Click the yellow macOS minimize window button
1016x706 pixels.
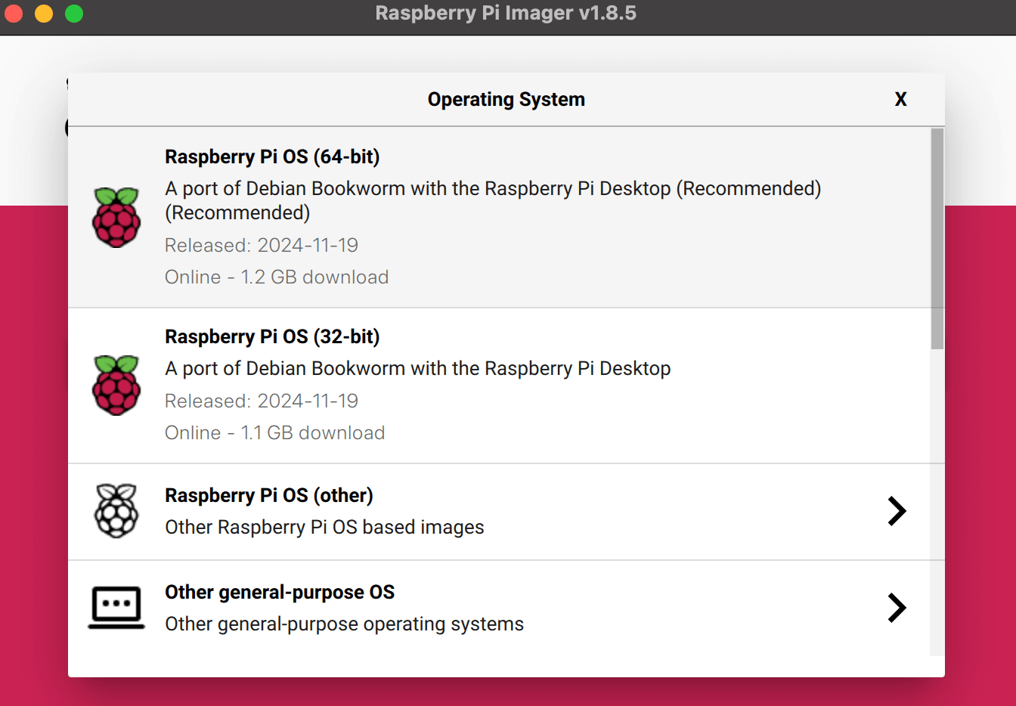click(x=44, y=14)
